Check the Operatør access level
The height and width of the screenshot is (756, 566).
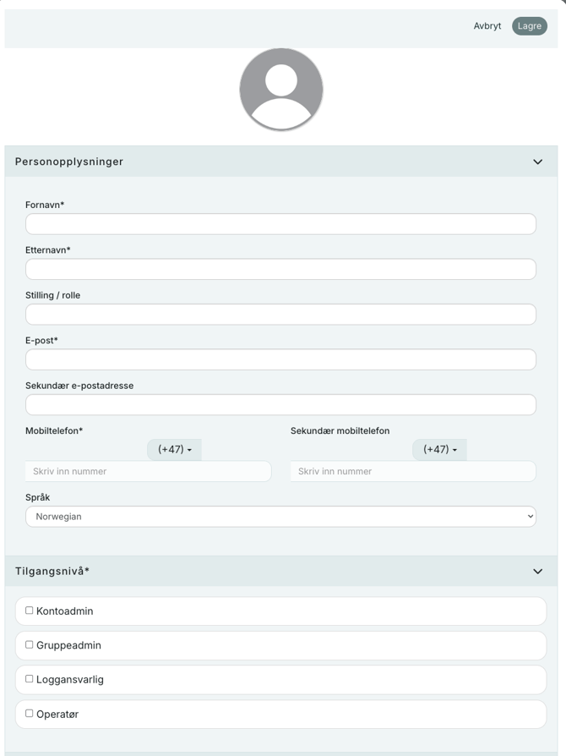pyautogui.click(x=29, y=714)
